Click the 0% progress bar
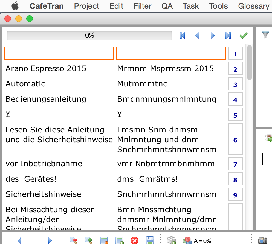This screenshot has width=272, height=244. point(89,36)
